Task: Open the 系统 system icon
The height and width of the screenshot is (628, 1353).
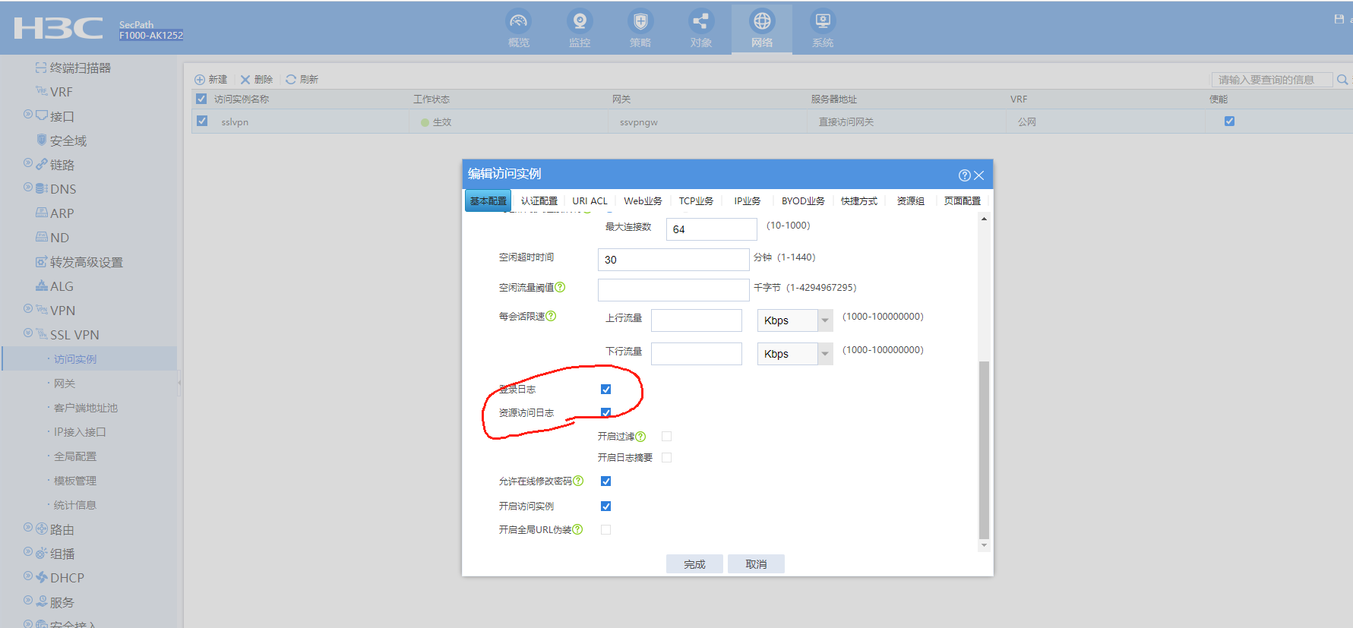Action: point(823,21)
